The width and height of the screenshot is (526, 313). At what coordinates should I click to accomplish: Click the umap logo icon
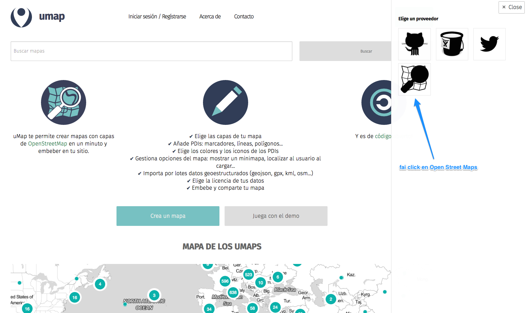(21, 17)
